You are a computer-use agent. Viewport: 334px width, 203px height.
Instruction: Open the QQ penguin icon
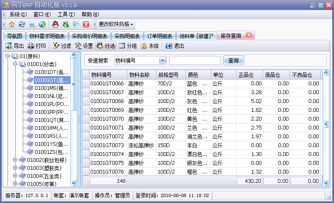[x=55, y=24]
